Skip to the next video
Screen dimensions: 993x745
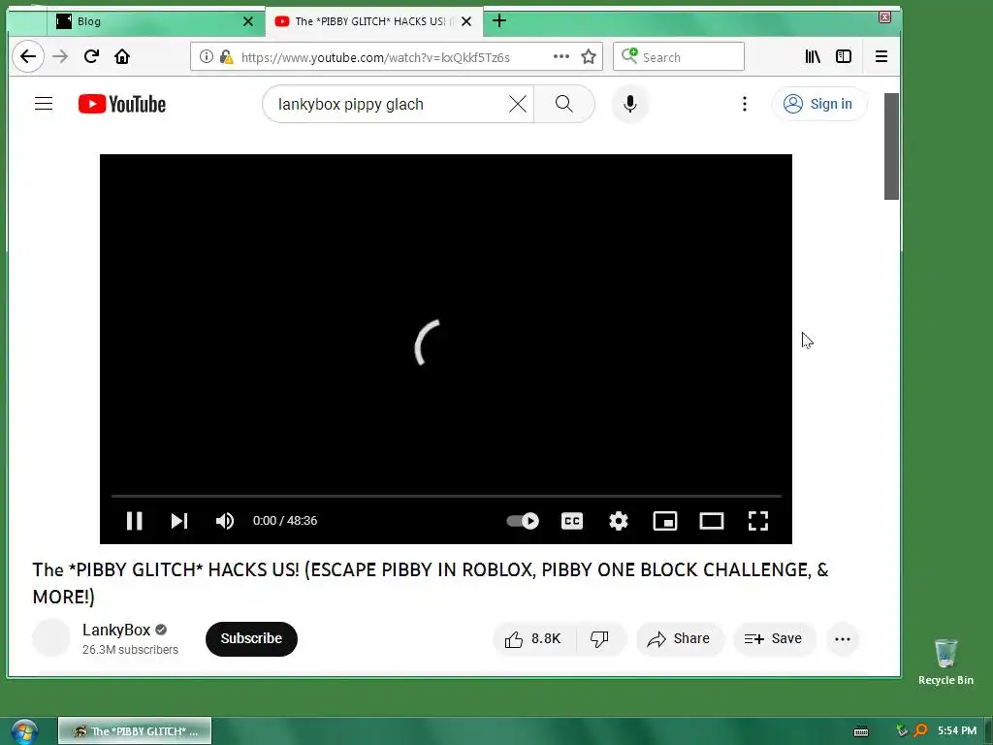(x=179, y=521)
